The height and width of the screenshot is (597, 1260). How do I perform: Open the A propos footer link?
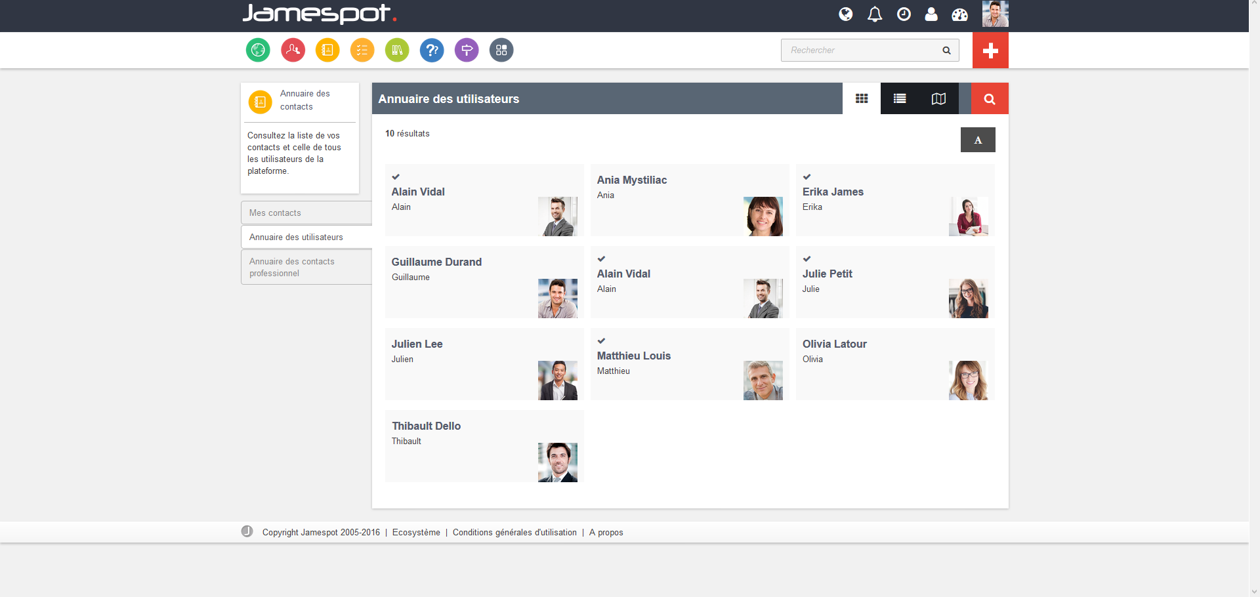pos(606,533)
